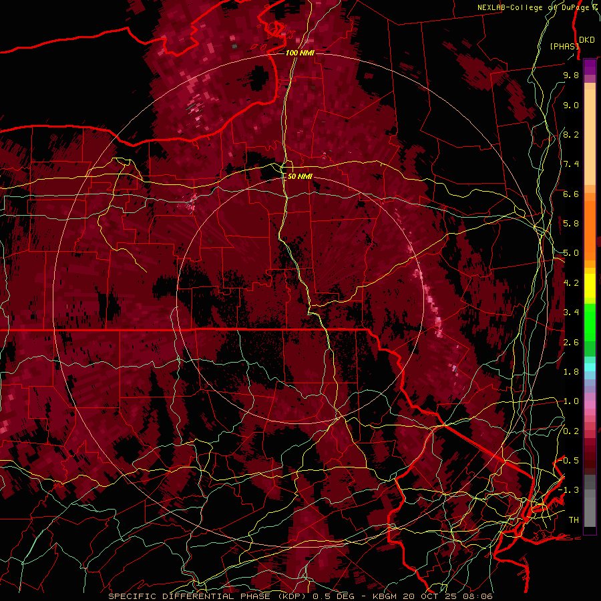This screenshot has height=601, width=601.
Task: Select the pink band of the color scale
Action: coord(590,405)
